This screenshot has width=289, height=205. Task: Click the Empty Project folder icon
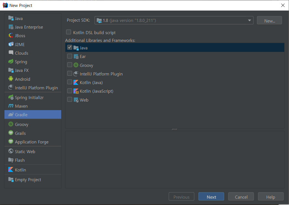(x=11, y=179)
